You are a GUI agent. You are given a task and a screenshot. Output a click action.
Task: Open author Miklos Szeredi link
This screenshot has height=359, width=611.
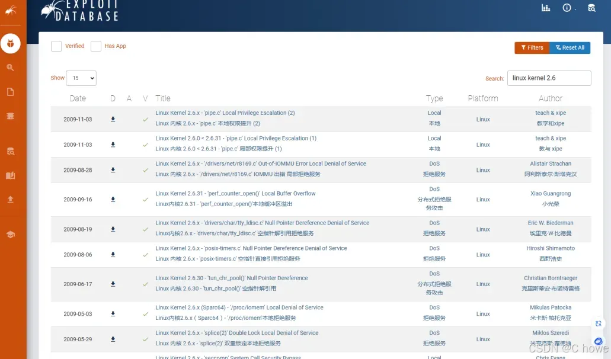[x=550, y=333]
